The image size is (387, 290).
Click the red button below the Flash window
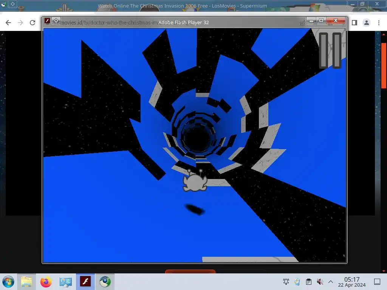coord(190,271)
